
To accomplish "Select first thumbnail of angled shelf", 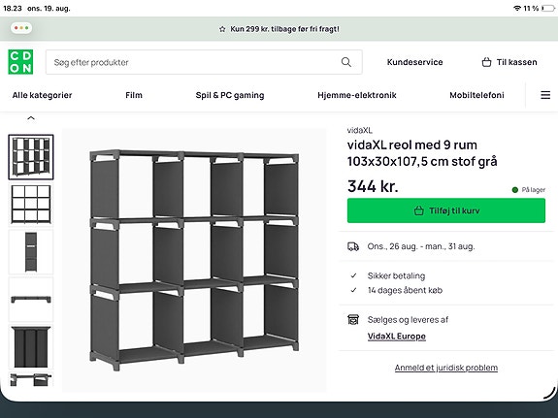I will [31, 157].
